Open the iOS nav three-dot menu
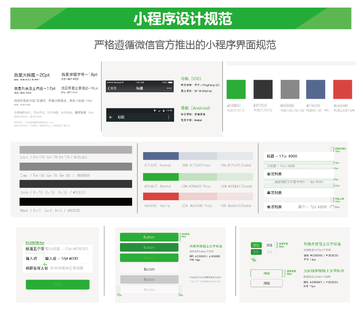364x309 pixels. pos(169,88)
